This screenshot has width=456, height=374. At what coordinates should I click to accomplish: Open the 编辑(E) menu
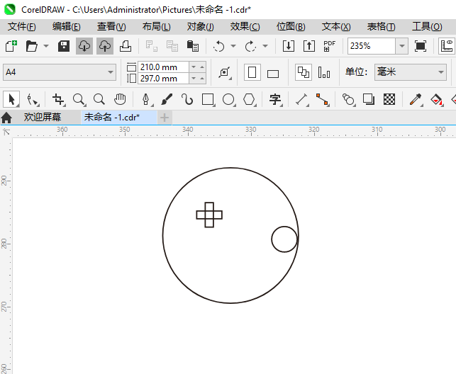point(66,27)
